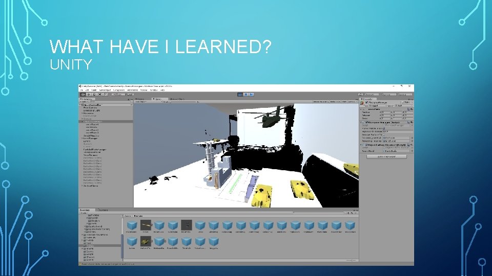Open the cloud services icon
The width and height of the screenshot is (492, 276).
coord(360,95)
